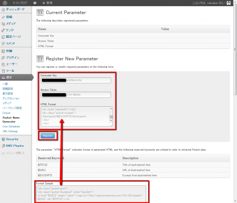Open the Cron Schedules link
The image size is (237, 203).
pyautogui.click(x=11, y=126)
